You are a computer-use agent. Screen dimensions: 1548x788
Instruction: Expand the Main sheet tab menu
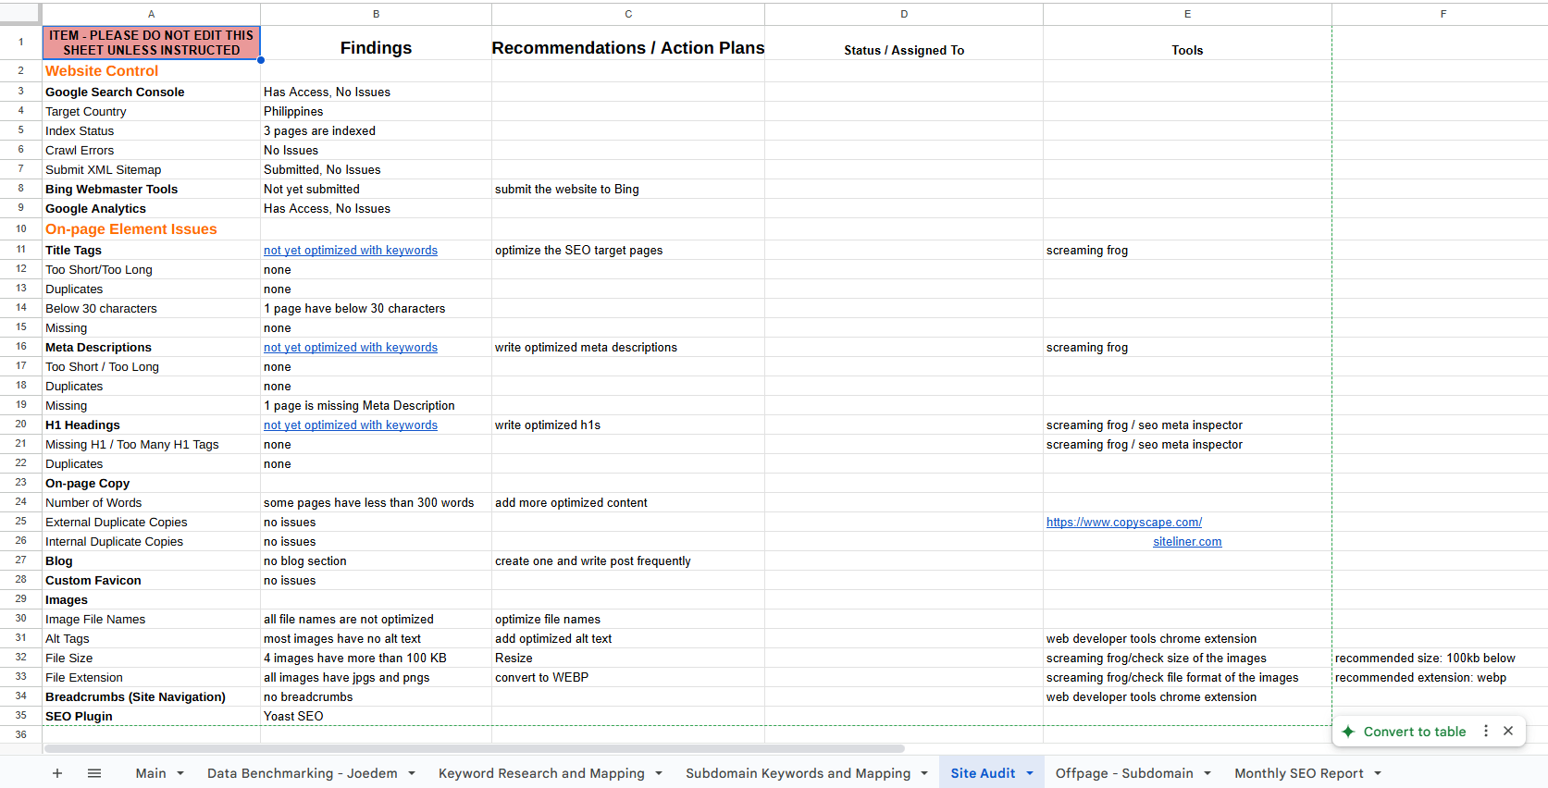(180, 773)
